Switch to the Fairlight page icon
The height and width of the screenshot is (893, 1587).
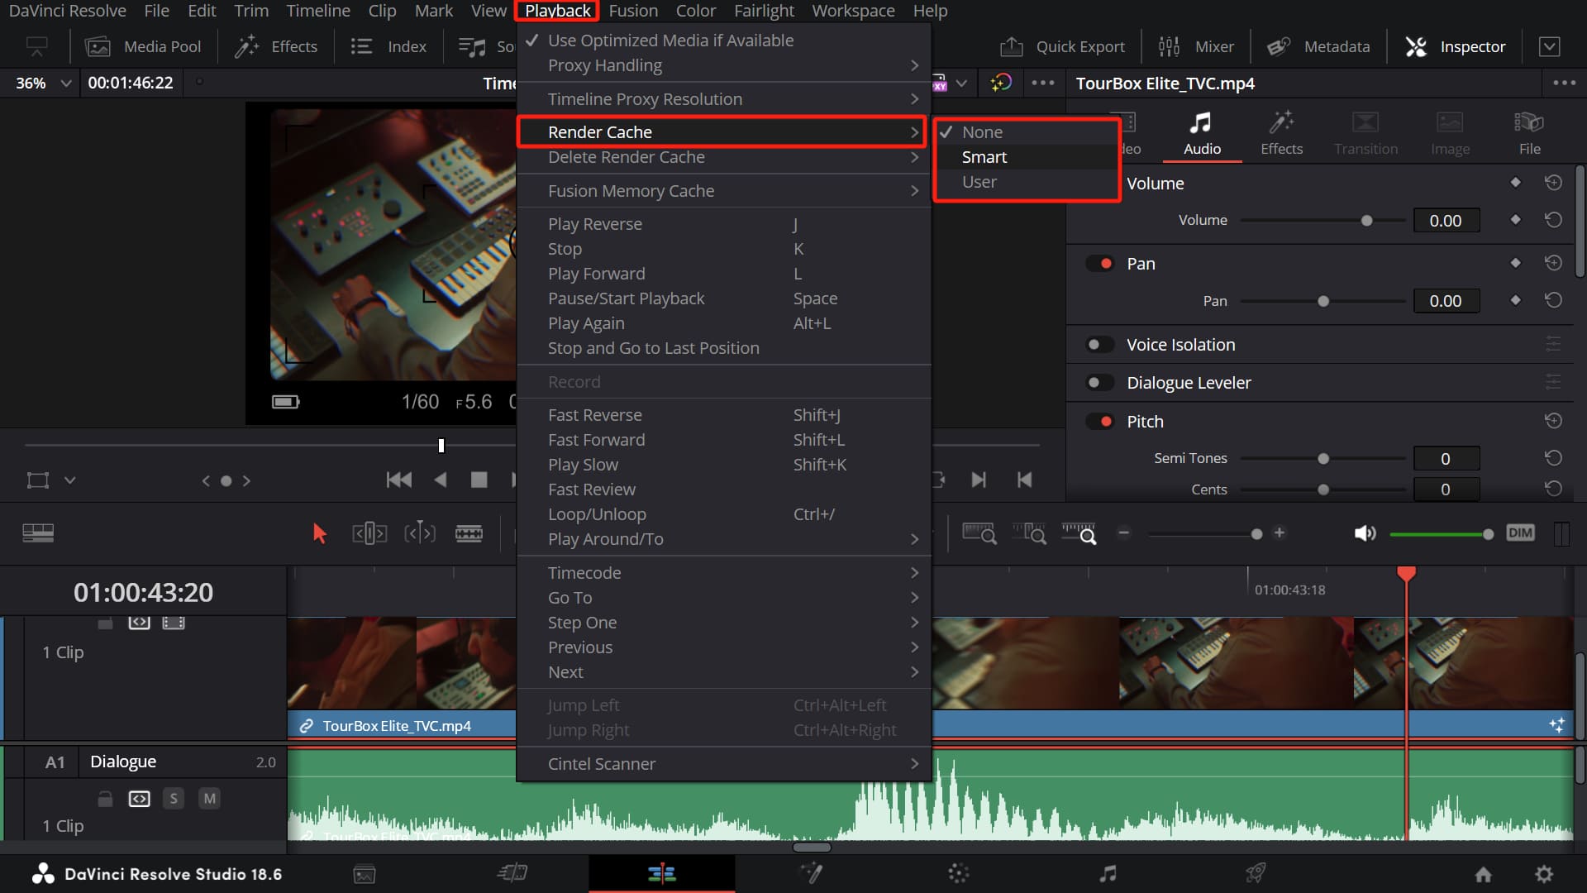coord(1108,874)
